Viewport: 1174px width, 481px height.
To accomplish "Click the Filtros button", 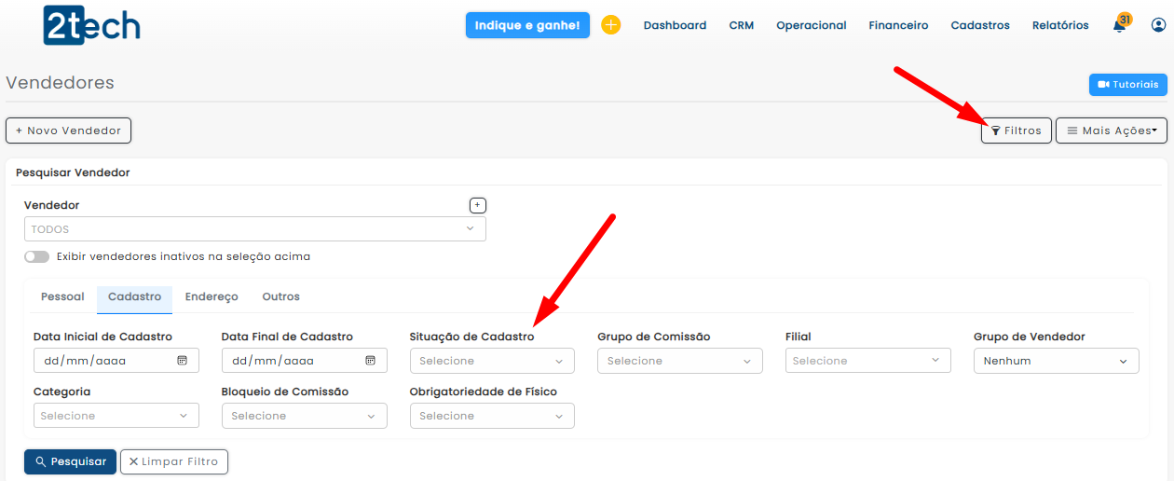I will click(1016, 131).
